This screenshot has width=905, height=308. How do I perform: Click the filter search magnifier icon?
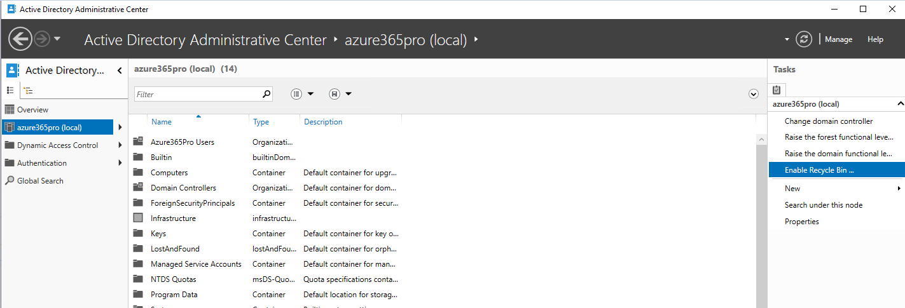[x=266, y=94]
